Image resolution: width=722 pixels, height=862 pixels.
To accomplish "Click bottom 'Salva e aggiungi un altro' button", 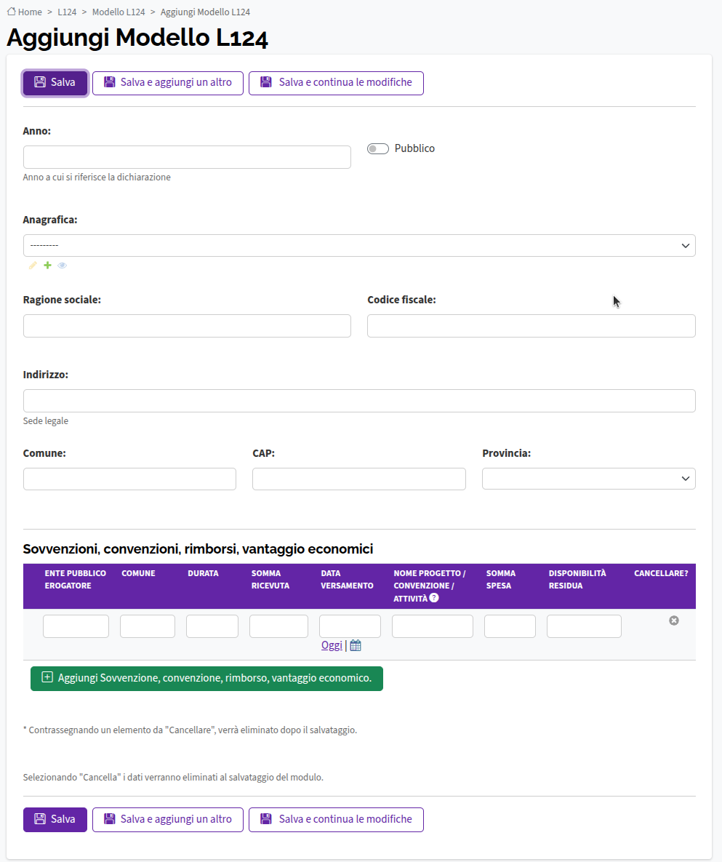I will click(x=167, y=820).
